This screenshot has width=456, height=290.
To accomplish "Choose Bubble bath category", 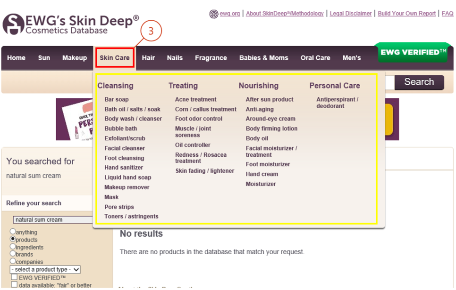I will (x=121, y=129).
